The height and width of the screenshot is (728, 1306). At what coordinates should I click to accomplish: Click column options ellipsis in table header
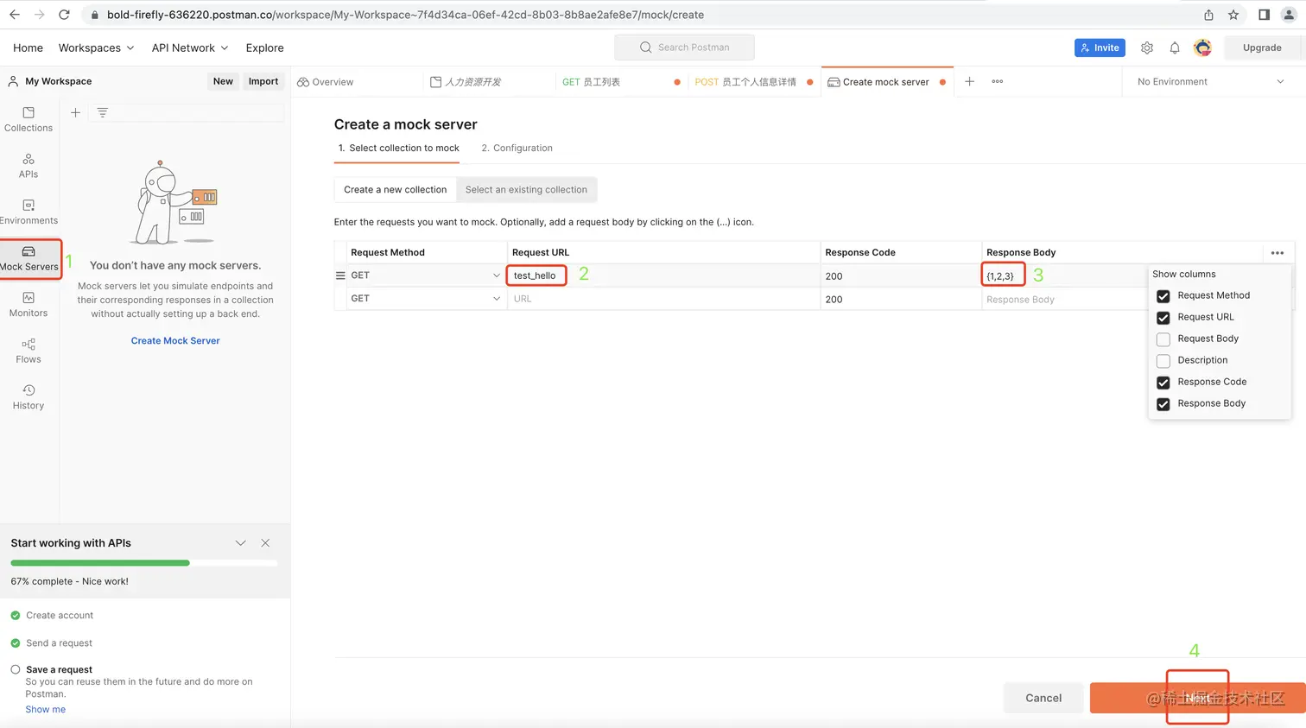tap(1277, 253)
